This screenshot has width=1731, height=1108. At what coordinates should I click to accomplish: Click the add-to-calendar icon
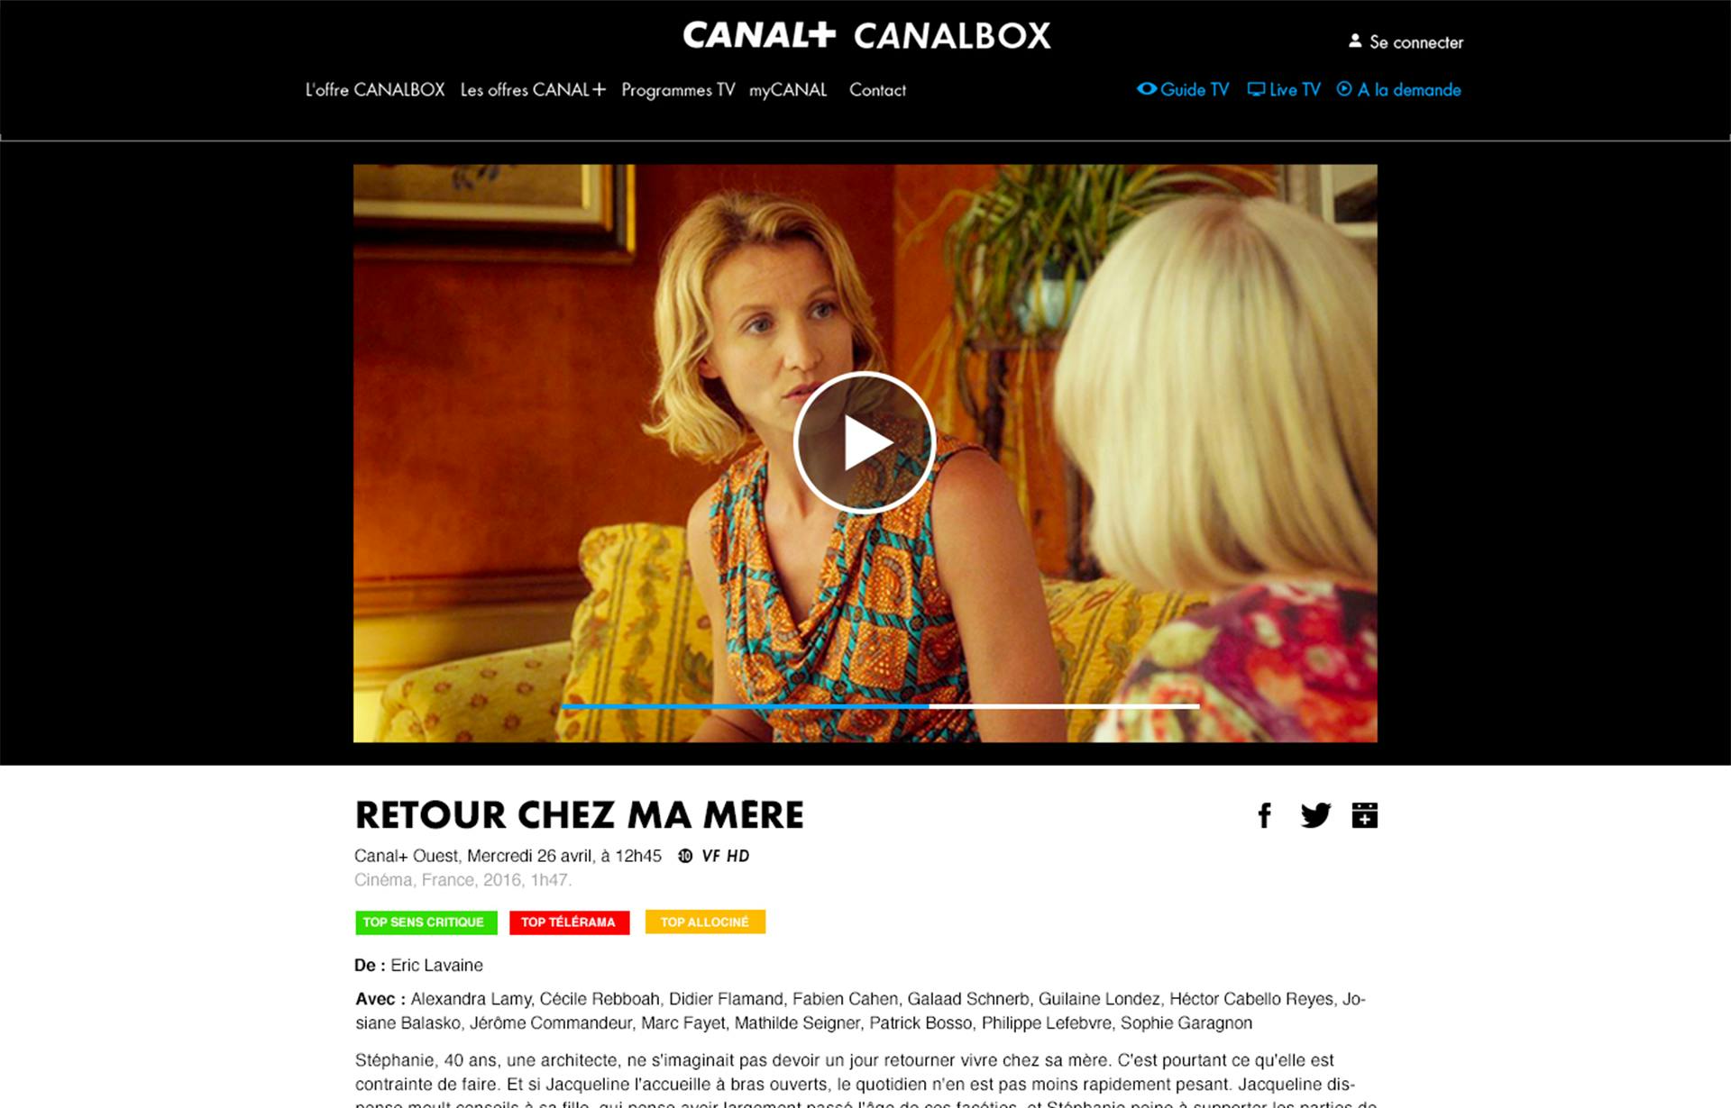(1364, 815)
